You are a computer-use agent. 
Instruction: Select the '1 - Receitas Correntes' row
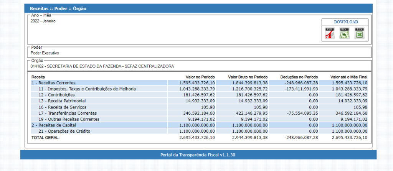53,83
